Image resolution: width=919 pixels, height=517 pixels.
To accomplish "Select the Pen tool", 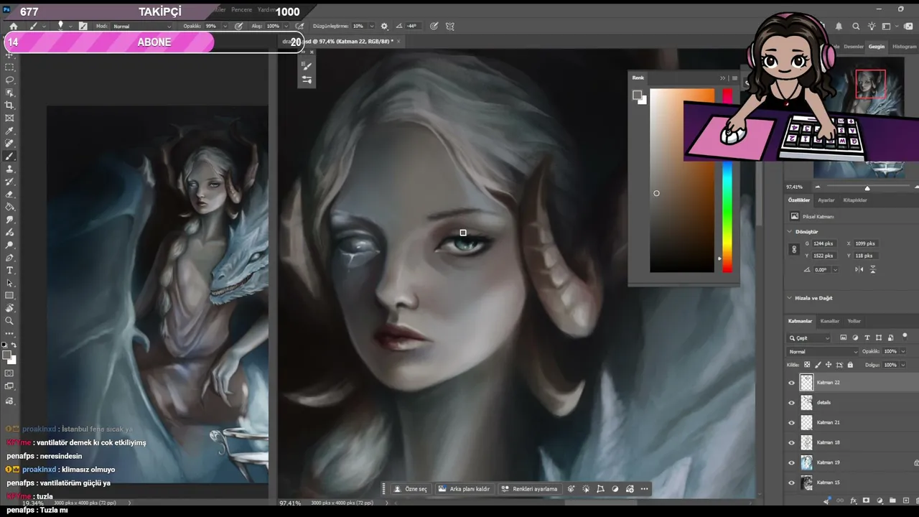I will tap(9, 258).
